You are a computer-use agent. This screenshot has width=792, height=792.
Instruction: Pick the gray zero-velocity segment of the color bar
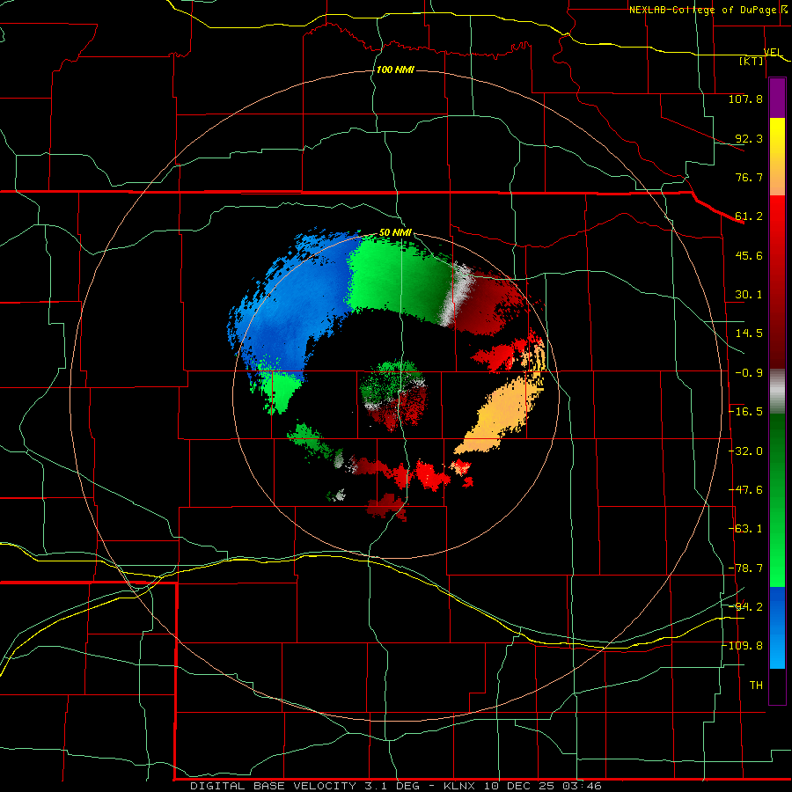tap(777, 389)
